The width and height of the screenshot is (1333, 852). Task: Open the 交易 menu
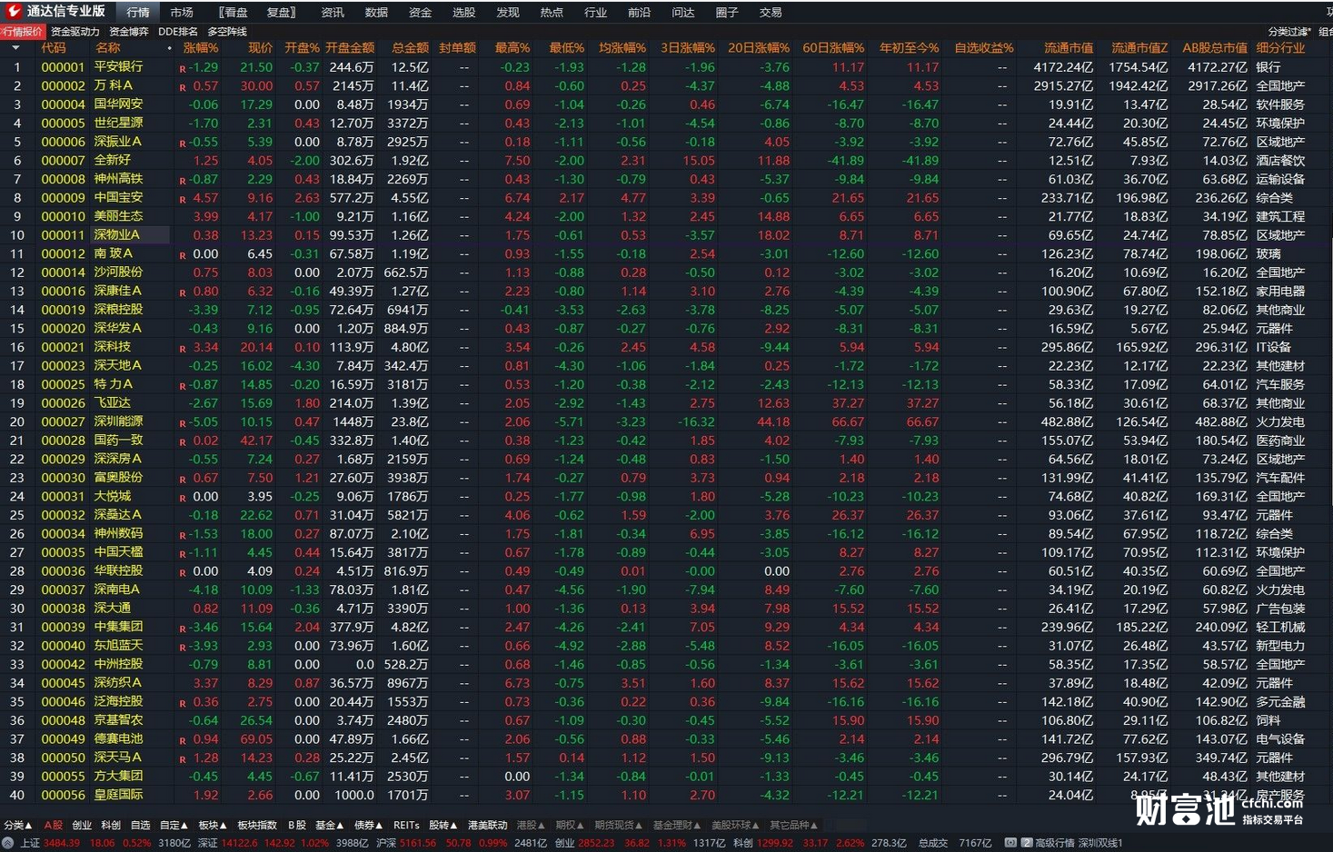point(771,12)
